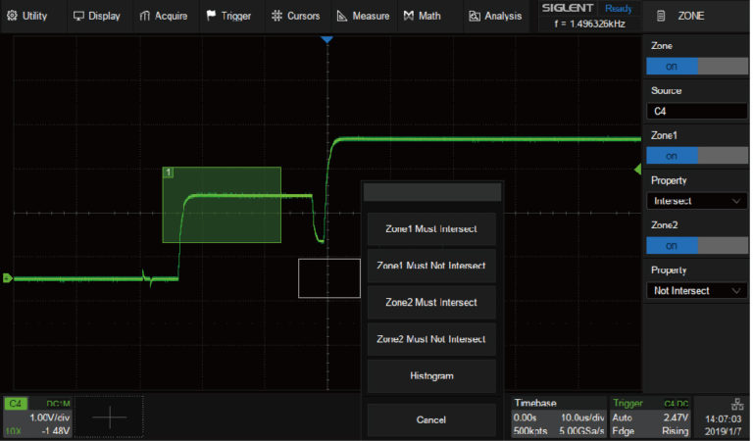Toggle the Zone on switch
753x441 pixels.
coord(696,66)
